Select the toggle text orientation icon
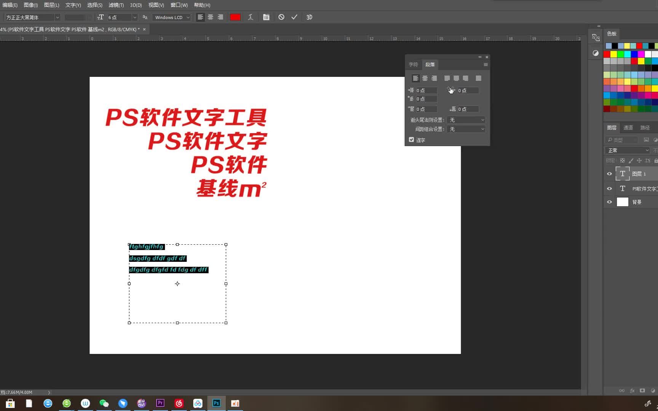The image size is (658, 411). (101, 17)
